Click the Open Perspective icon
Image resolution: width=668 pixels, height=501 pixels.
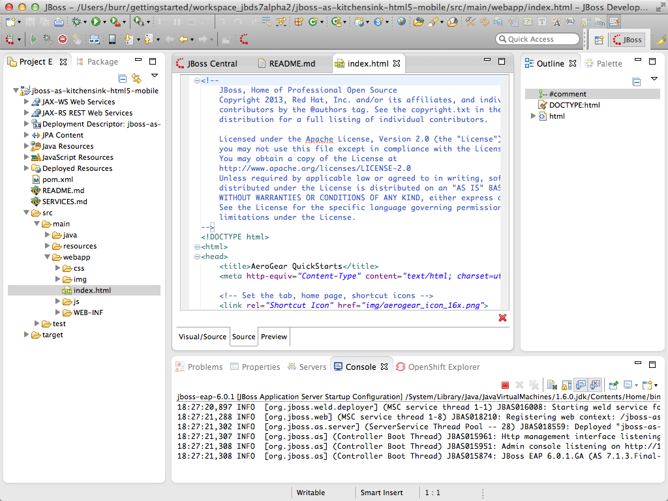pos(598,40)
